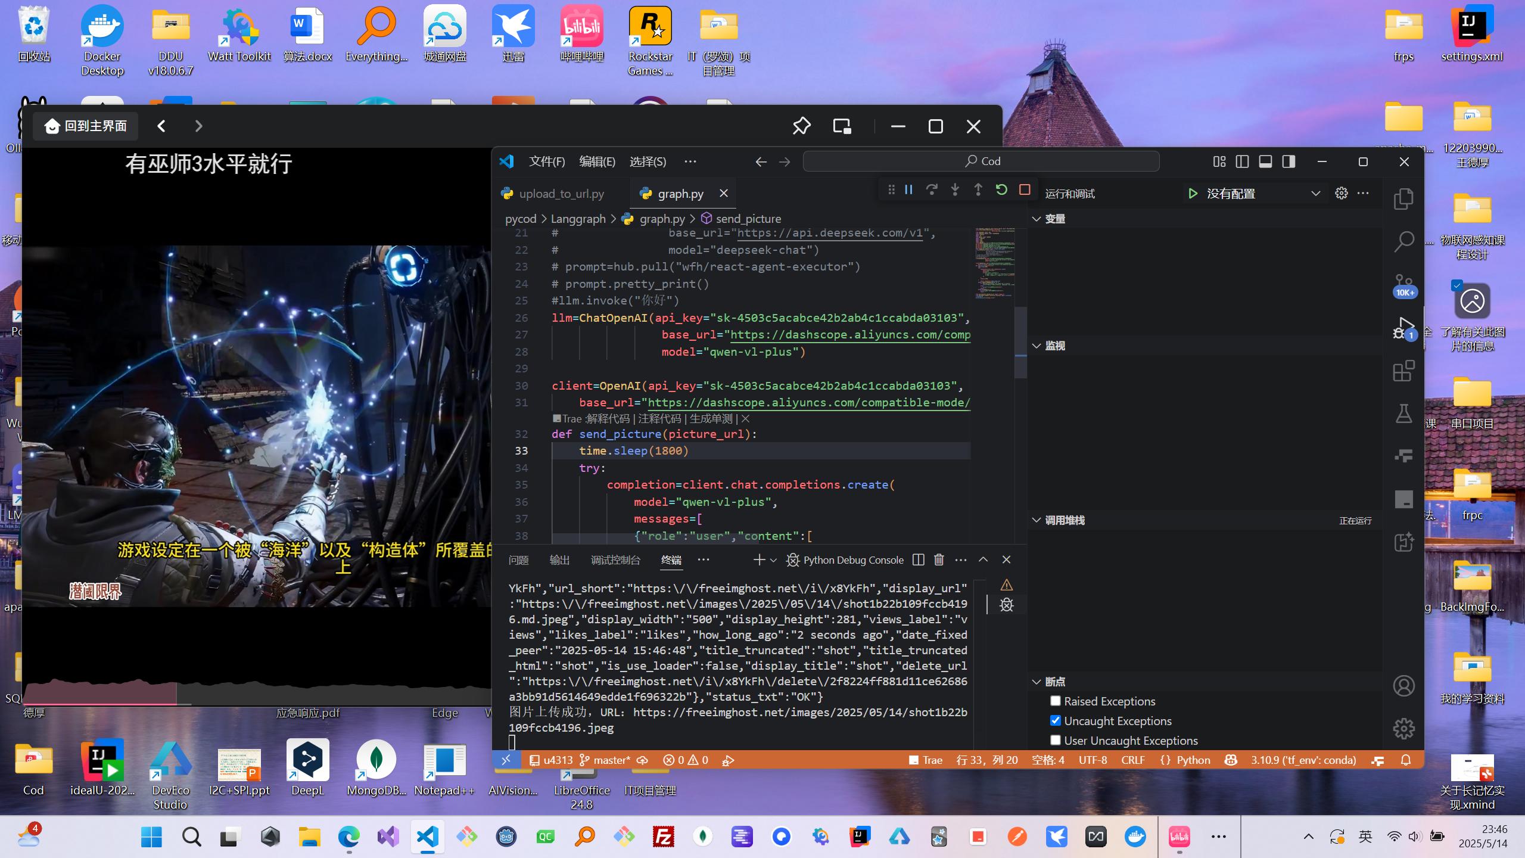This screenshot has width=1525, height=858.
Task: Click the Step Out debug arrow
Action: coord(978,190)
